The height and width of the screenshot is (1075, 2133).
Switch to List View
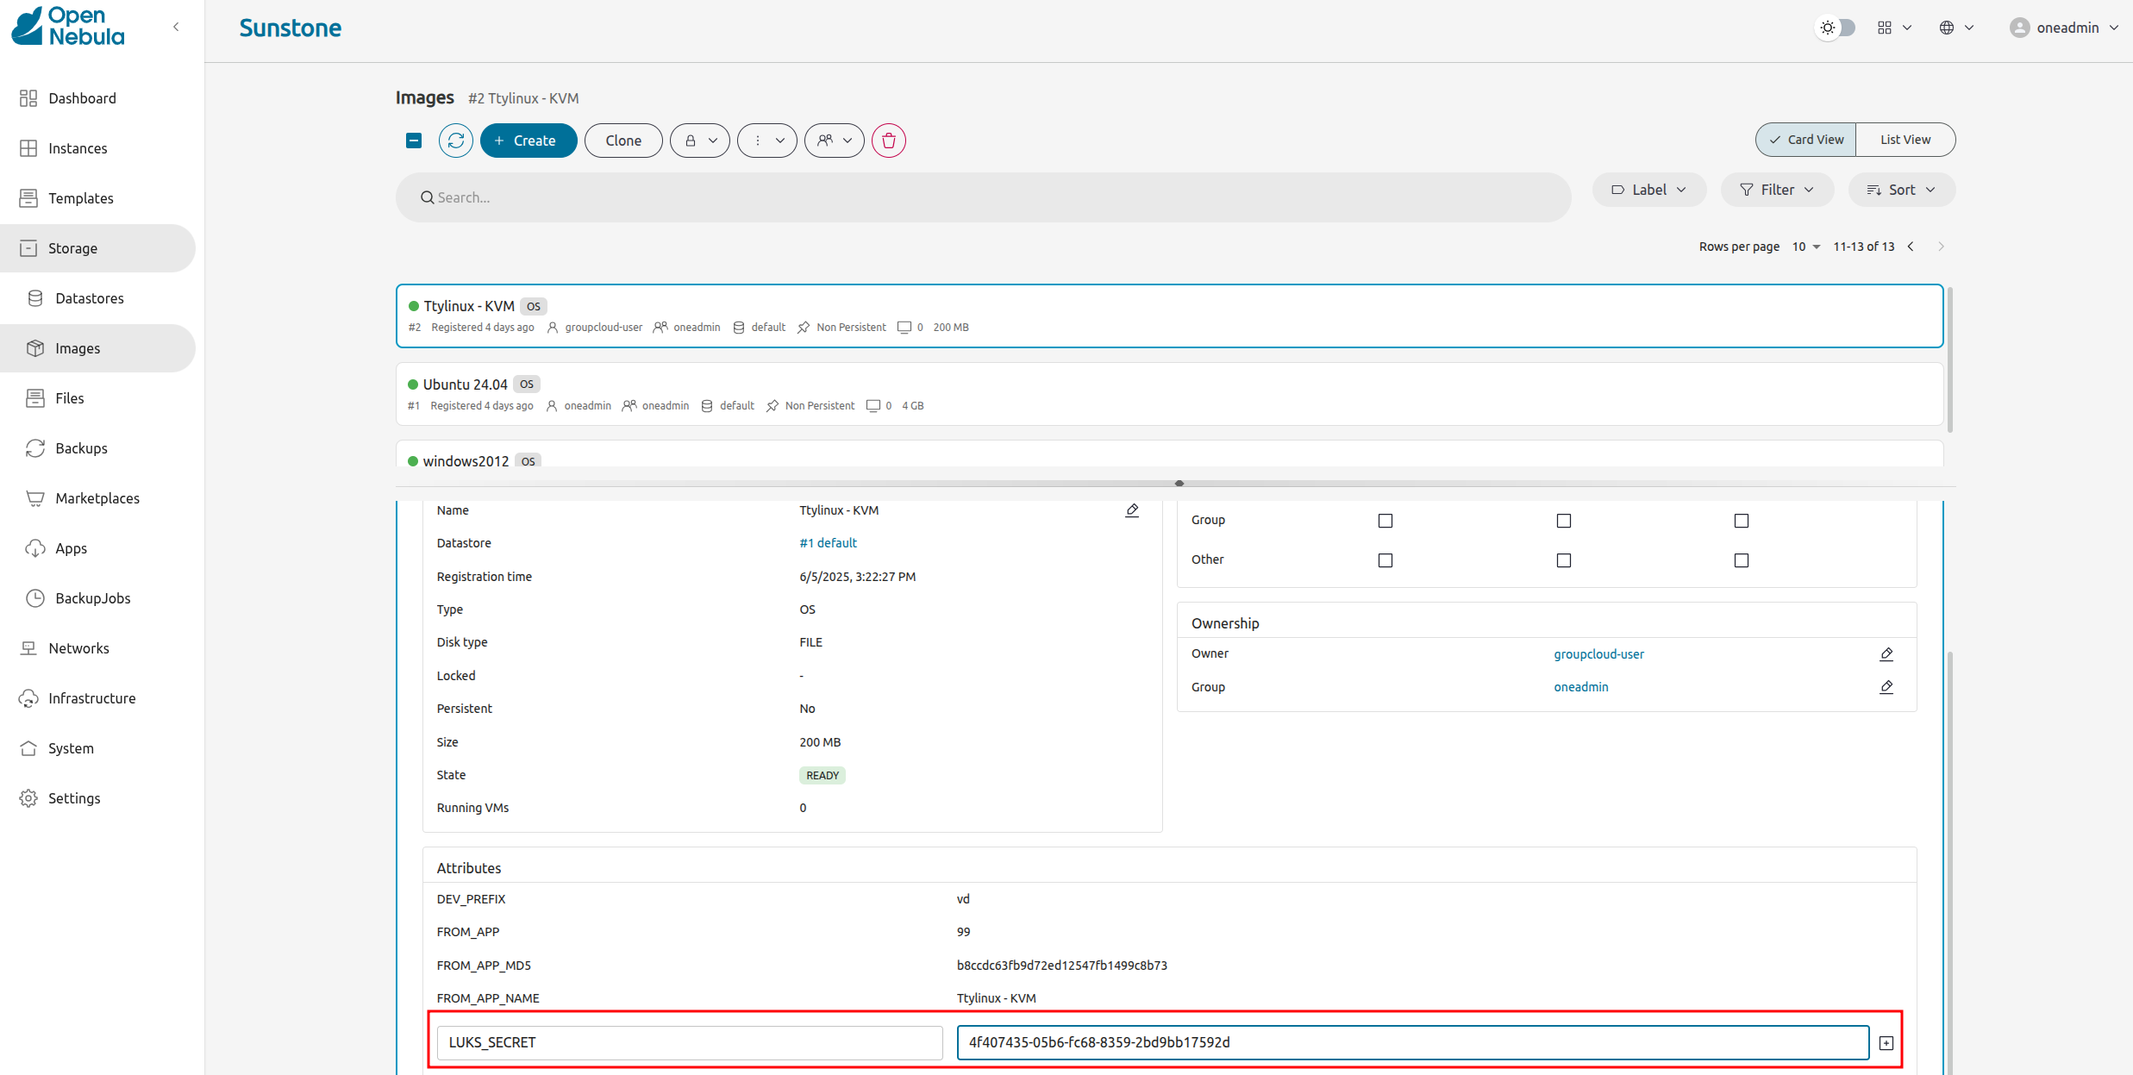[1905, 140]
